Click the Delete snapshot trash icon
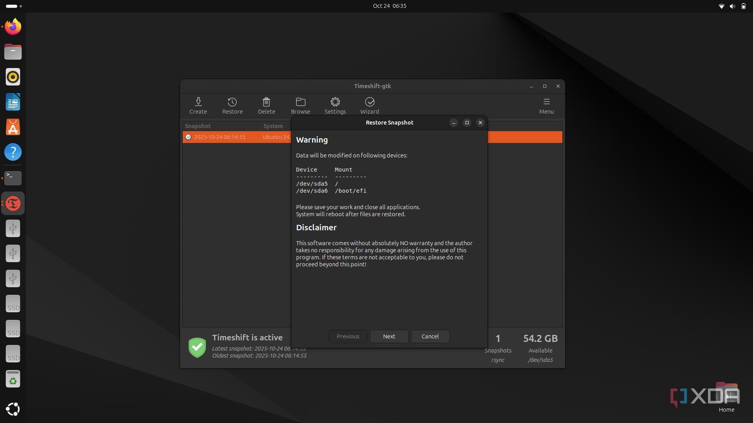 [266, 105]
